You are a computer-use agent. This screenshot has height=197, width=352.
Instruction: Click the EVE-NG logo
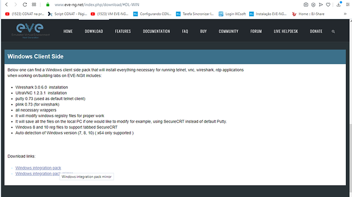pyautogui.click(x=30, y=31)
